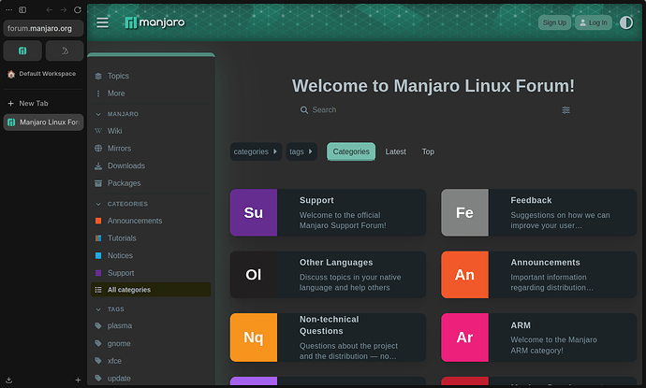
Task: Reload the page in the browser
Action: 78,10
